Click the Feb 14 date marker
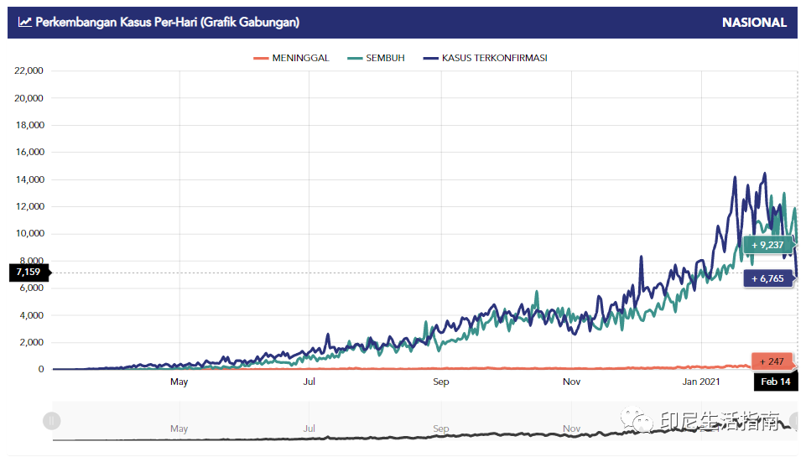The height and width of the screenshot is (457, 806). 776,382
